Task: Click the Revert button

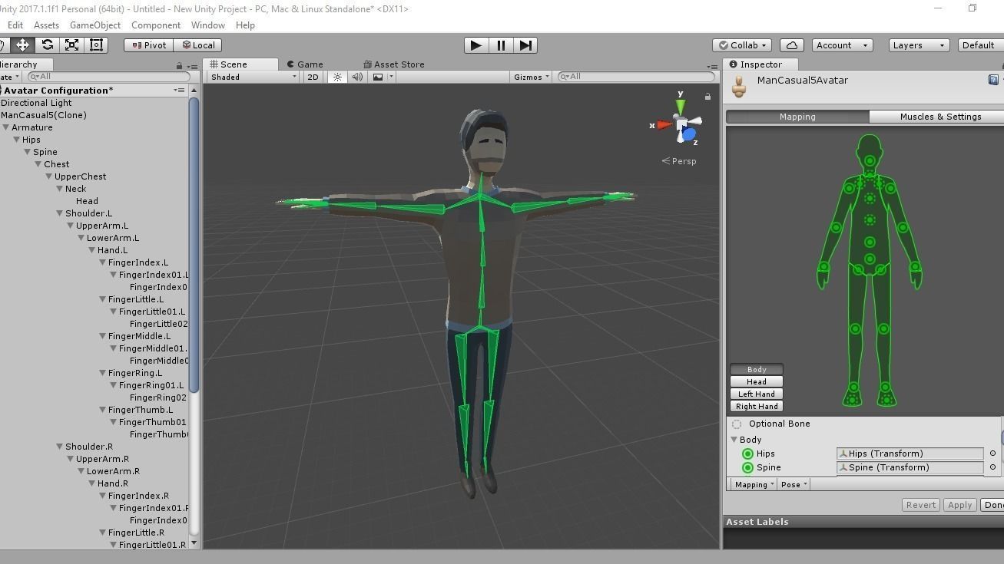Action: 920,505
